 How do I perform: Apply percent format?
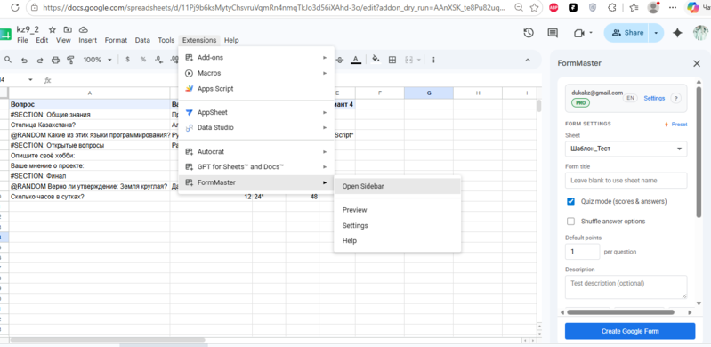point(143,60)
